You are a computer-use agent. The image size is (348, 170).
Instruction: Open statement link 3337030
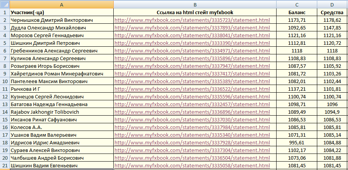point(192,119)
